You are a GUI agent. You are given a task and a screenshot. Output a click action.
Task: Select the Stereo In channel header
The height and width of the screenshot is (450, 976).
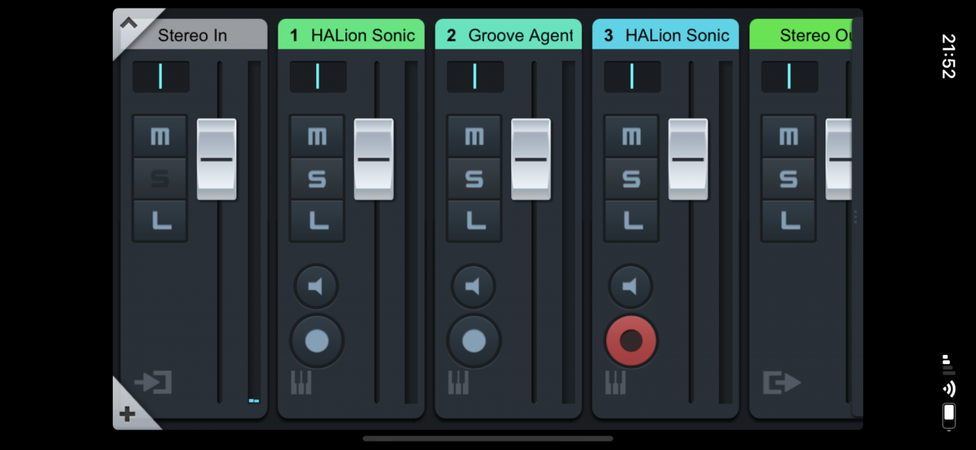click(x=192, y=35)
